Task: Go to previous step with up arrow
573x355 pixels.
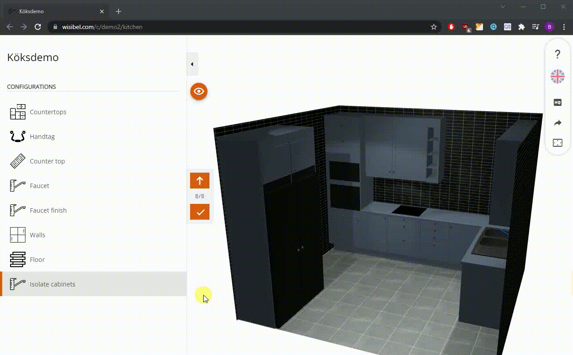Action: 199,181
